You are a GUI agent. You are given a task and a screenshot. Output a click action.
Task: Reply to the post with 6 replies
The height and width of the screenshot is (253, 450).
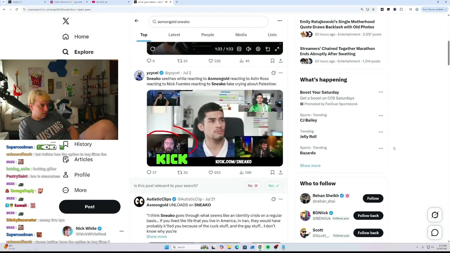pyautogui.click(x=150, y=61)
